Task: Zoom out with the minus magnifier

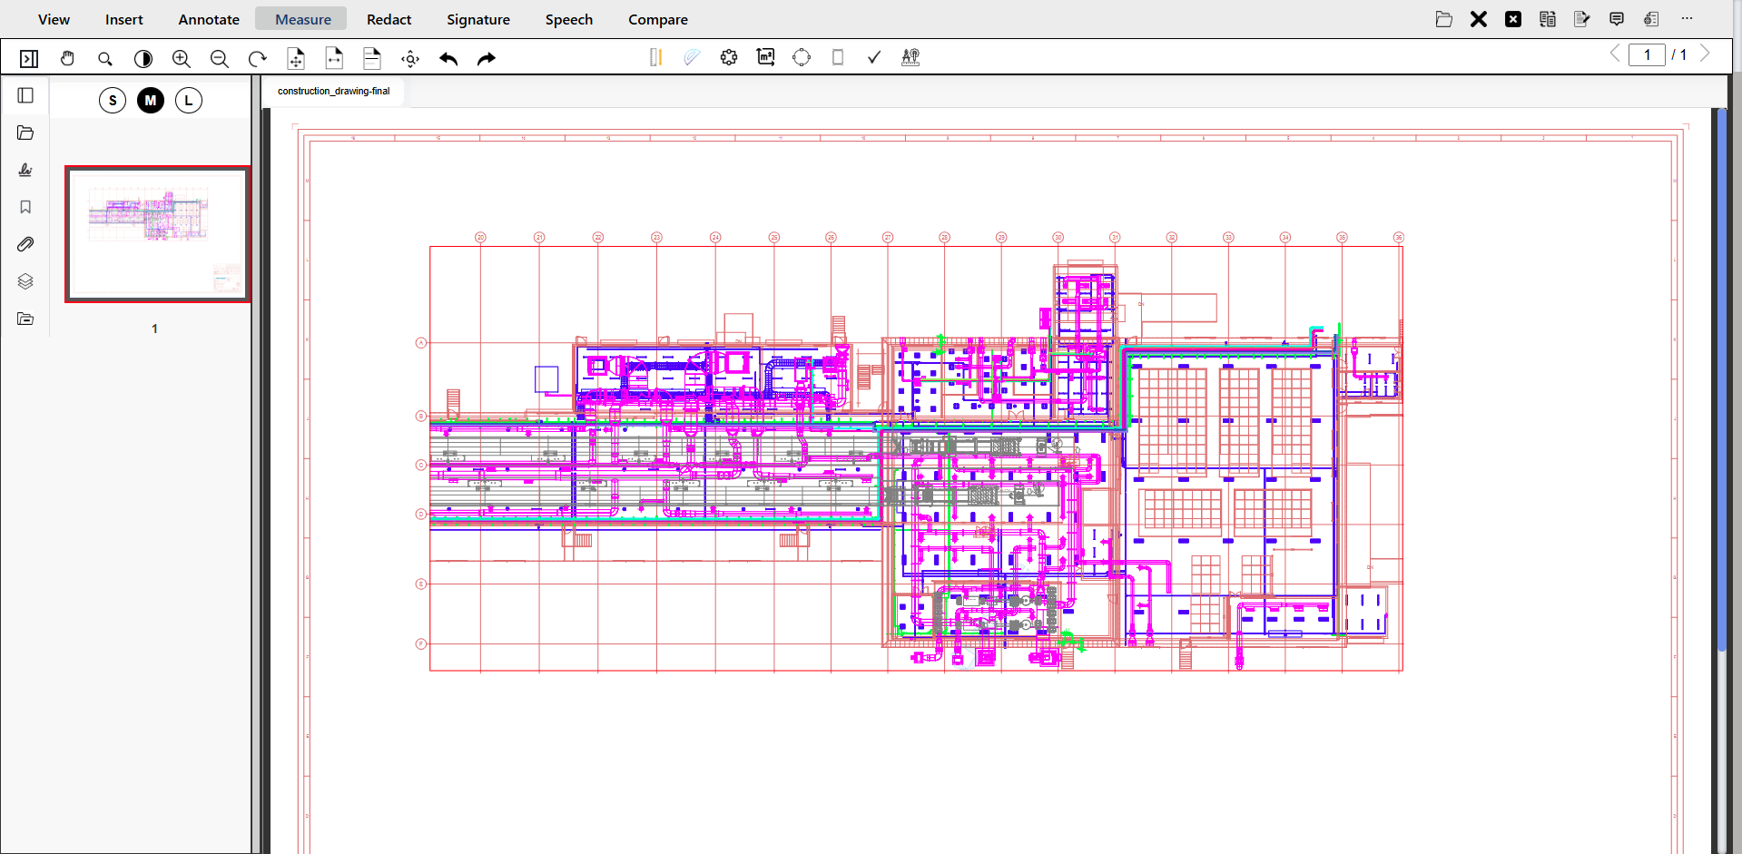Action: pyautogui.click(x=220, y=58)
